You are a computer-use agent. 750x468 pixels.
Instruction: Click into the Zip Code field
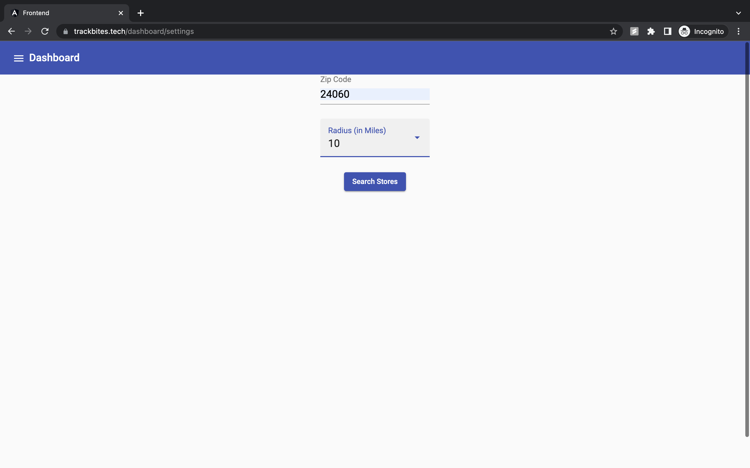(374, 94)
